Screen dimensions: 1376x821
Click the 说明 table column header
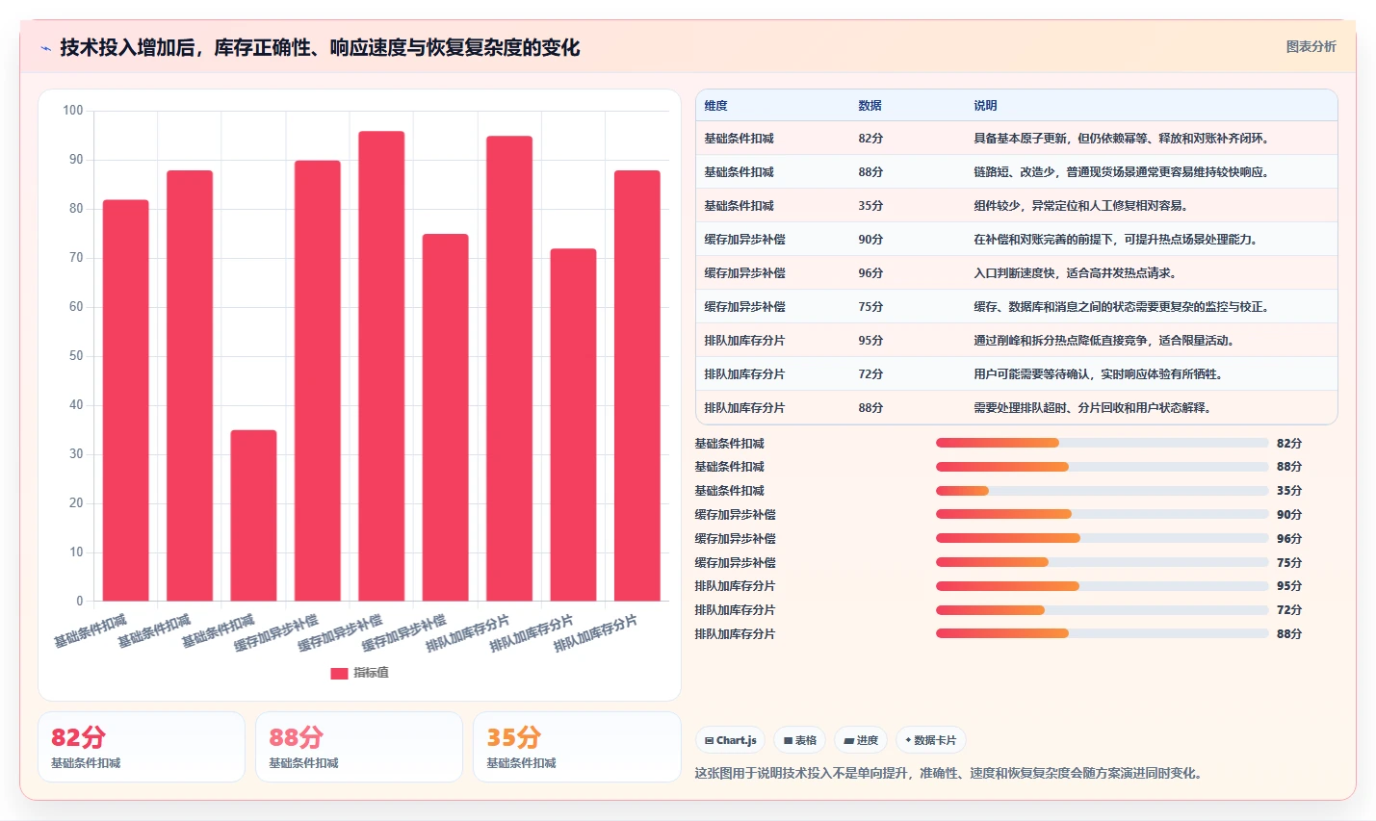click(985, 106)
